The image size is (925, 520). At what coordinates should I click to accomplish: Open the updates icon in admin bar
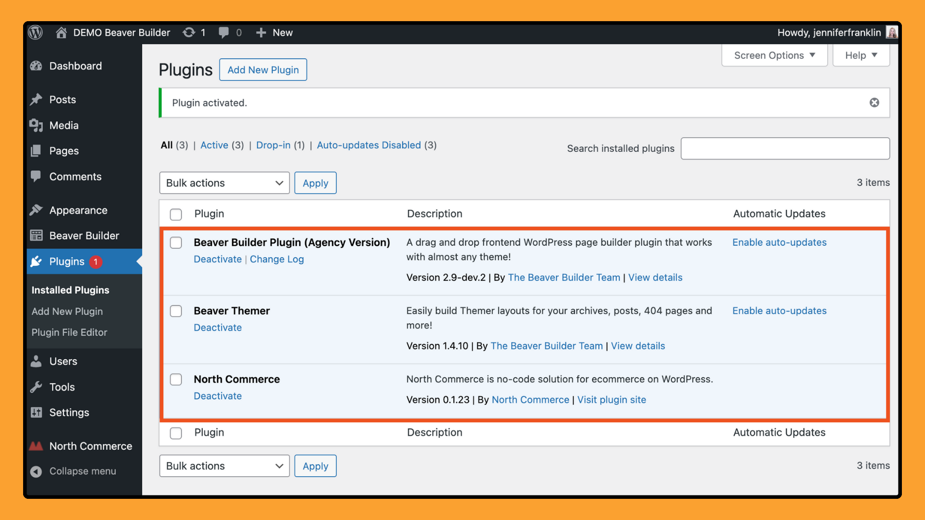click(189, 32)
